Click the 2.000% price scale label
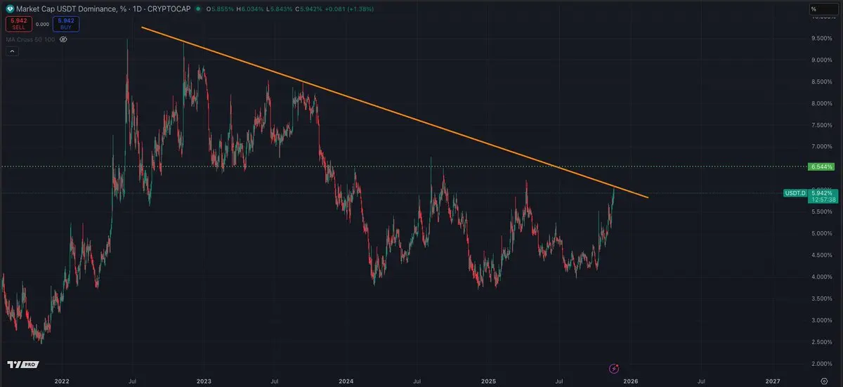 coord(823,364)
